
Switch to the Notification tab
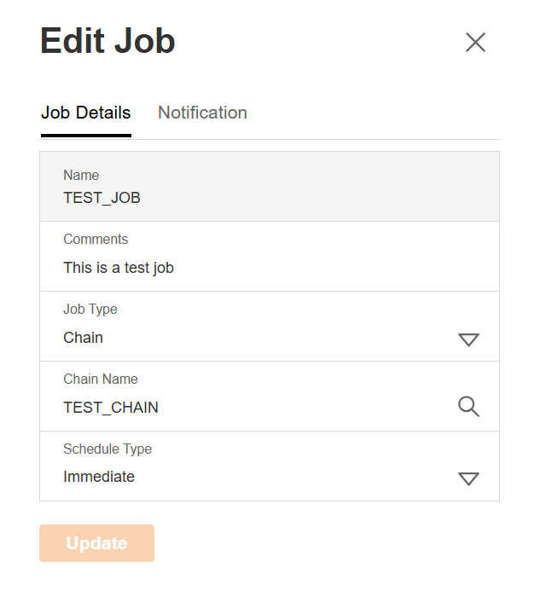click(202, 113)
